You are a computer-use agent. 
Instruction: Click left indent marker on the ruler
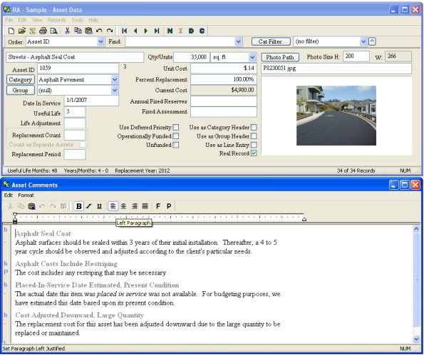15,218
